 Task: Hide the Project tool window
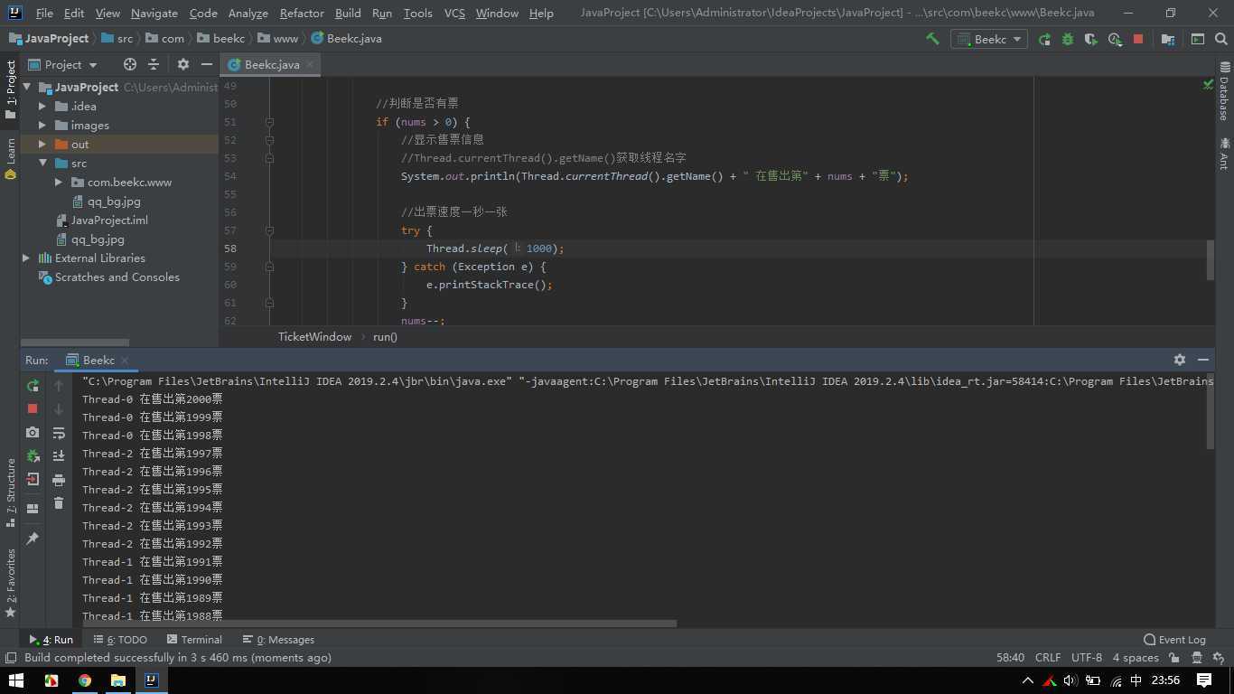pyautogui.click(x=207, y=64)
